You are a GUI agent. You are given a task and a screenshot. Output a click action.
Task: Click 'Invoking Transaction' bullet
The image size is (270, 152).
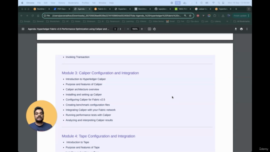pos(78,57)
